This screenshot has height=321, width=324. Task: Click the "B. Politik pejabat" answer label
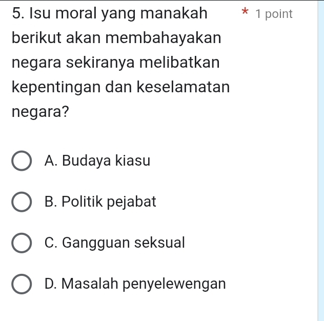pyautogui.click(x=100, y=202)
